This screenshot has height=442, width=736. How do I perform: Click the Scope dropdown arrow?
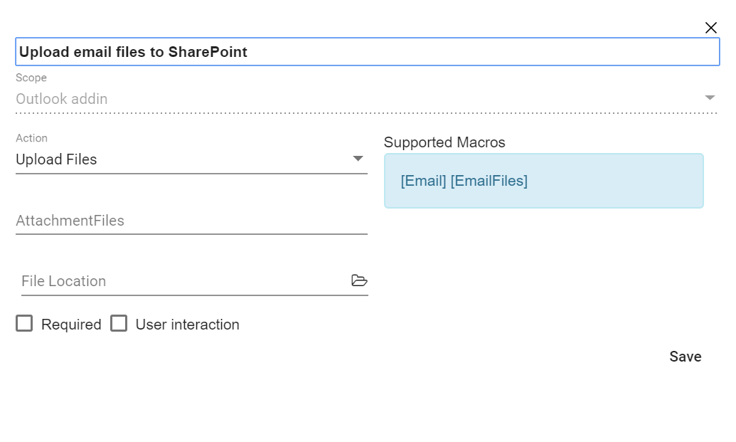tap(710, 98)
